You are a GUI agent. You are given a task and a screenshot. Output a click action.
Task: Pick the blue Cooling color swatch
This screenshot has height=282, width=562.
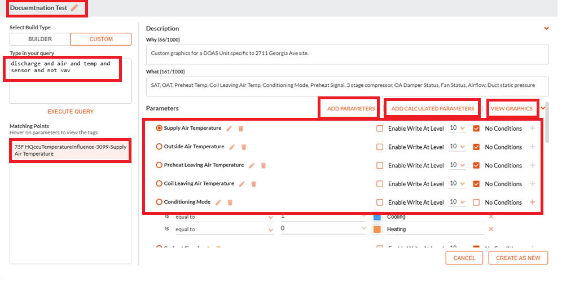pyautogui.click(x=377, y=217)
